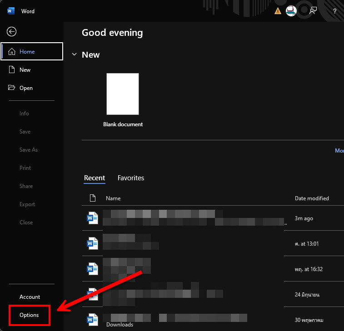Viewport: 344px width, 331px height.
Task: Click the file type column header icon
Action: tap(93, 198)
